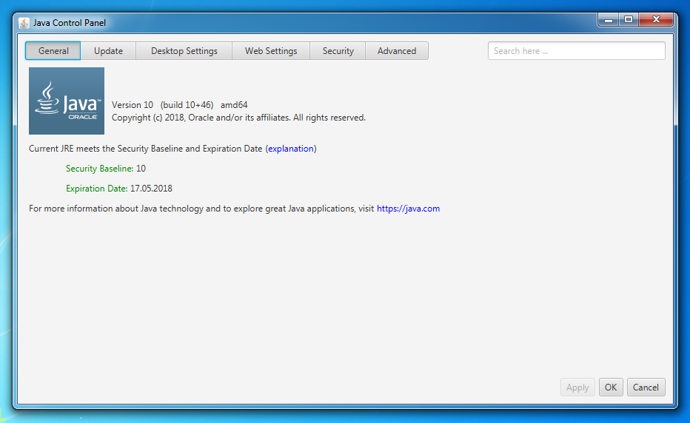
Task: Click the Version 10 build text
Action: (x=180, y=105)
